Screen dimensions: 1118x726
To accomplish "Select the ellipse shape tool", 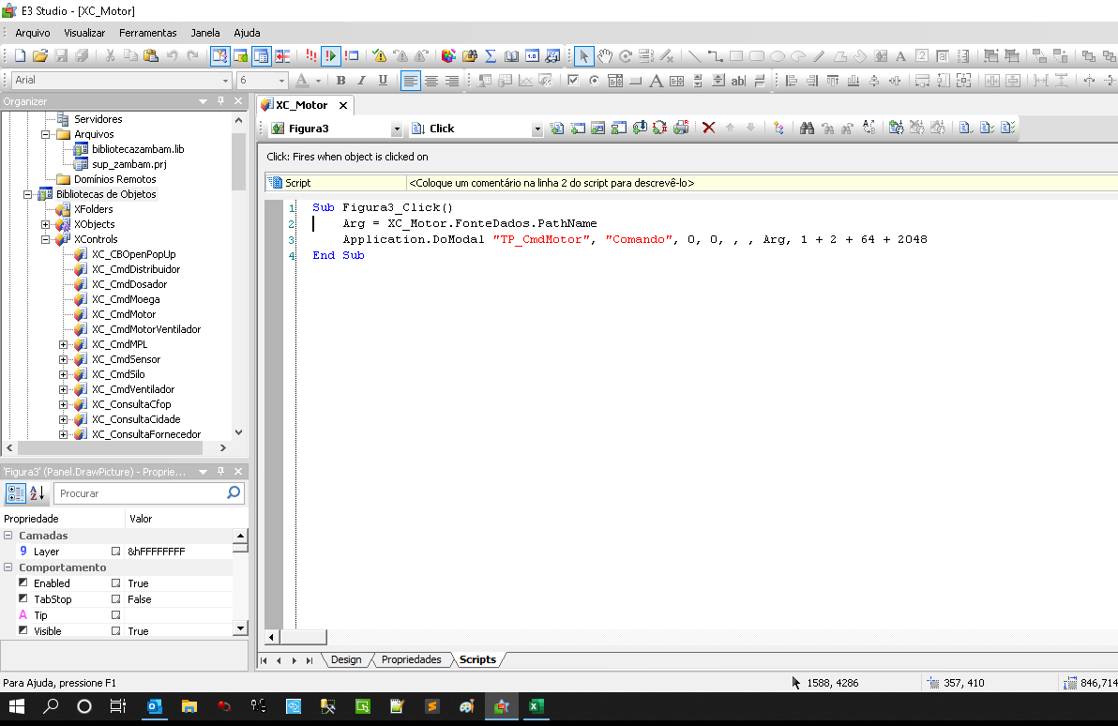I will pos(778,55).
